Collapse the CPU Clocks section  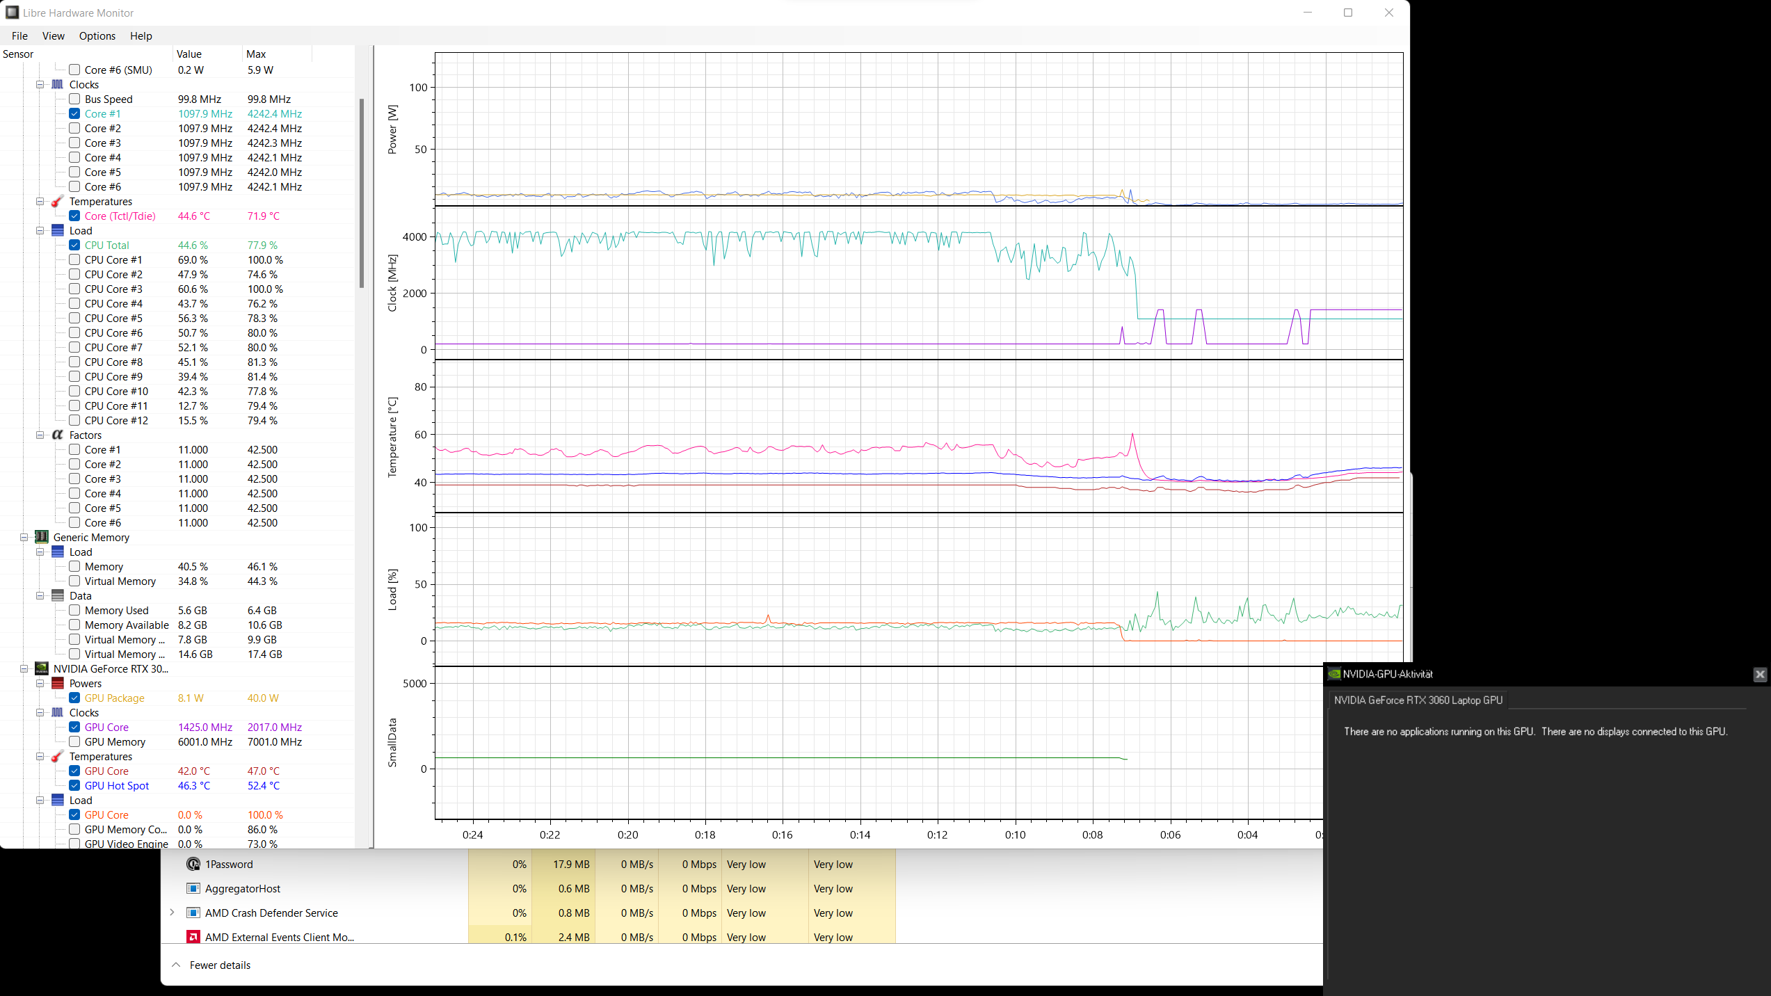pyautogui.click(x=40, y=84)
